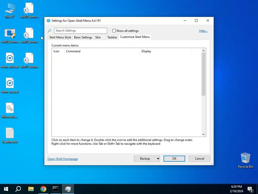Viewport: 258px width, 194px height.
Task: Click the menu items scrollbar thumb
Action: [203, 74]
